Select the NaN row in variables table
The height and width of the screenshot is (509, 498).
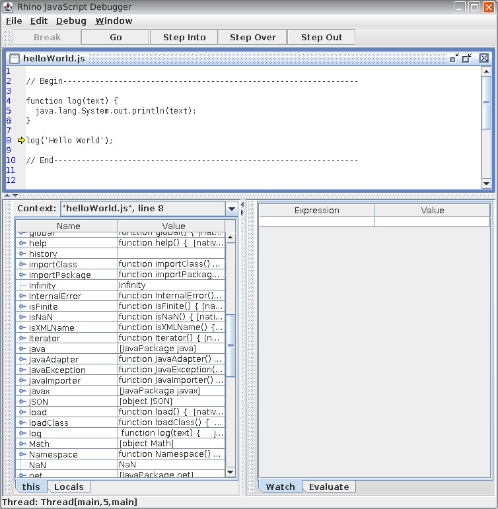click(x=120, y=465)
